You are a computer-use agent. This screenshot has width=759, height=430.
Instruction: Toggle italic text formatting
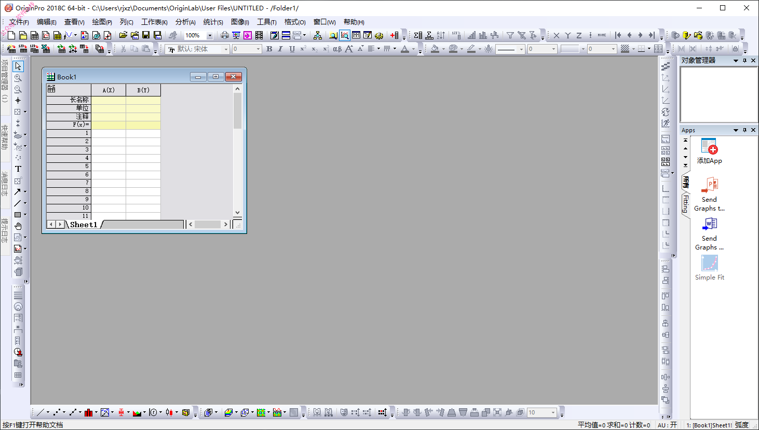pyautogui.click(x=280, y=49)
